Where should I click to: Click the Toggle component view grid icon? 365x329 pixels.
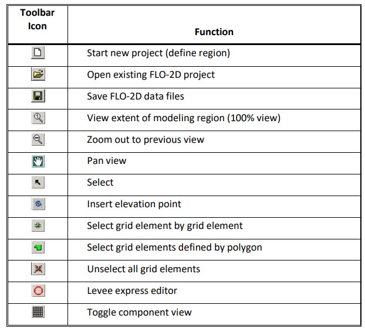(x=38, y=312)
